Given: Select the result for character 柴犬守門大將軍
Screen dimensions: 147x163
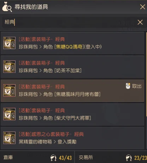Looking at the screenshot, I should point(72,114).
